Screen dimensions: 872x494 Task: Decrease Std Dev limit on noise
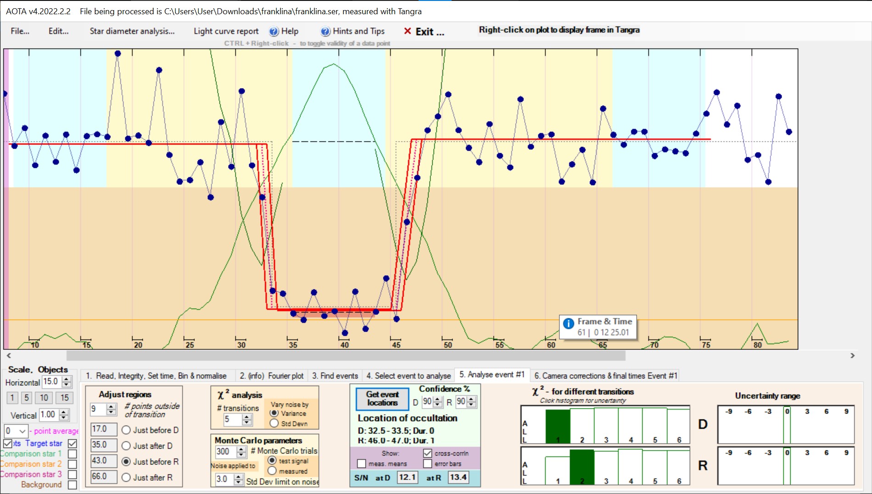(239, 482)
